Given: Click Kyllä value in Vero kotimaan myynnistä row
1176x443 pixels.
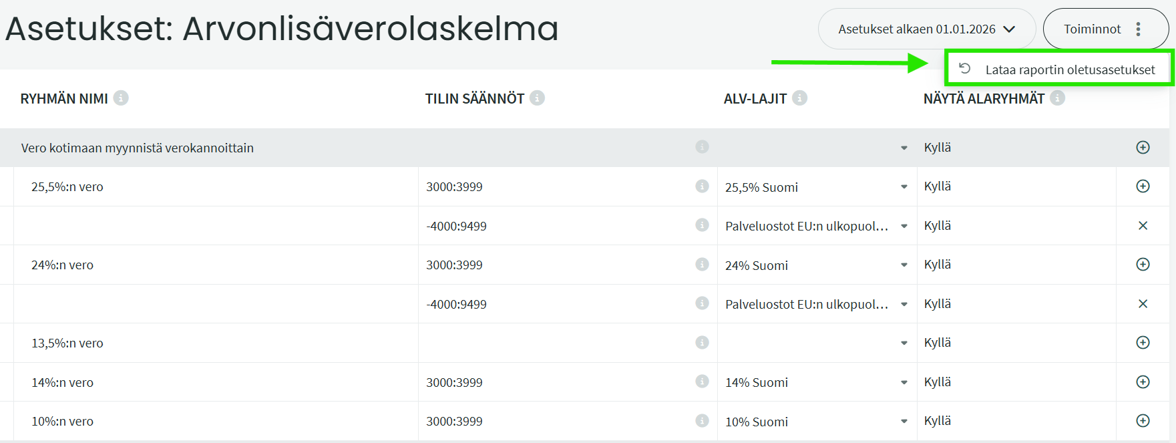Looking at the screenshot, I should (x=938, y=148).
